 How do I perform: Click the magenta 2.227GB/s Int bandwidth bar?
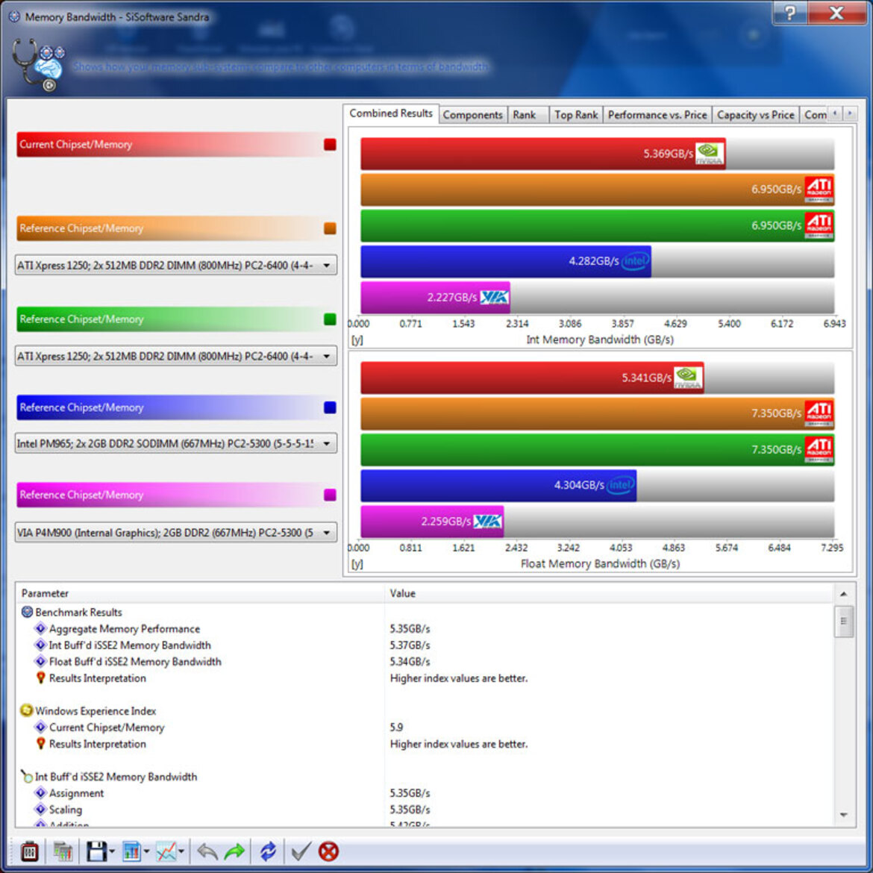435,297
